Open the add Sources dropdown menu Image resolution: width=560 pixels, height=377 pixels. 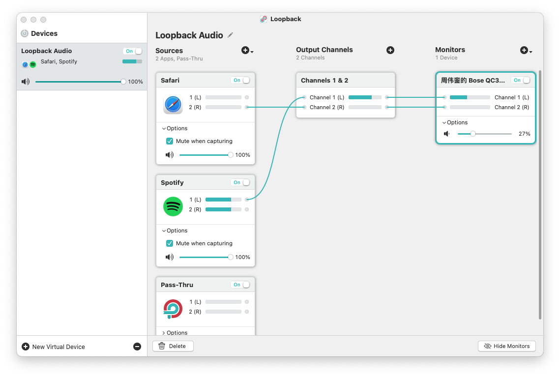coord(247,51)
